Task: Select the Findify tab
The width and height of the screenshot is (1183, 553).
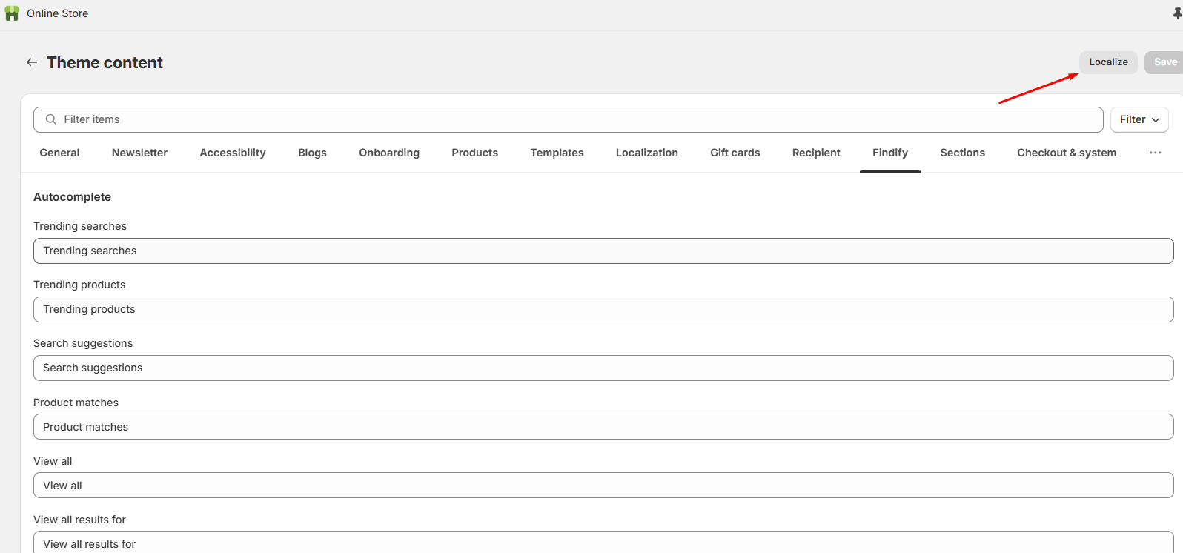Action: point(890,153)
